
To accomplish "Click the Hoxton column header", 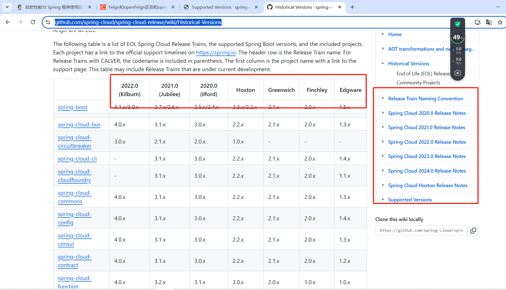I will [x=246, y=90].
